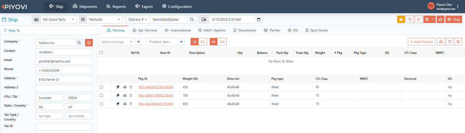This screenshot has width=465, height=133.
Task: Open Export in top navigation
Action: pos(144,6)
